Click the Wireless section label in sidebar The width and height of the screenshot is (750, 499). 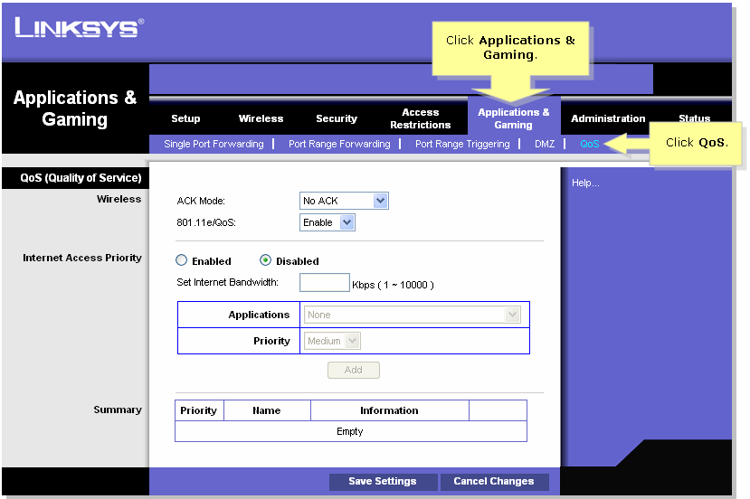[119, 199]
